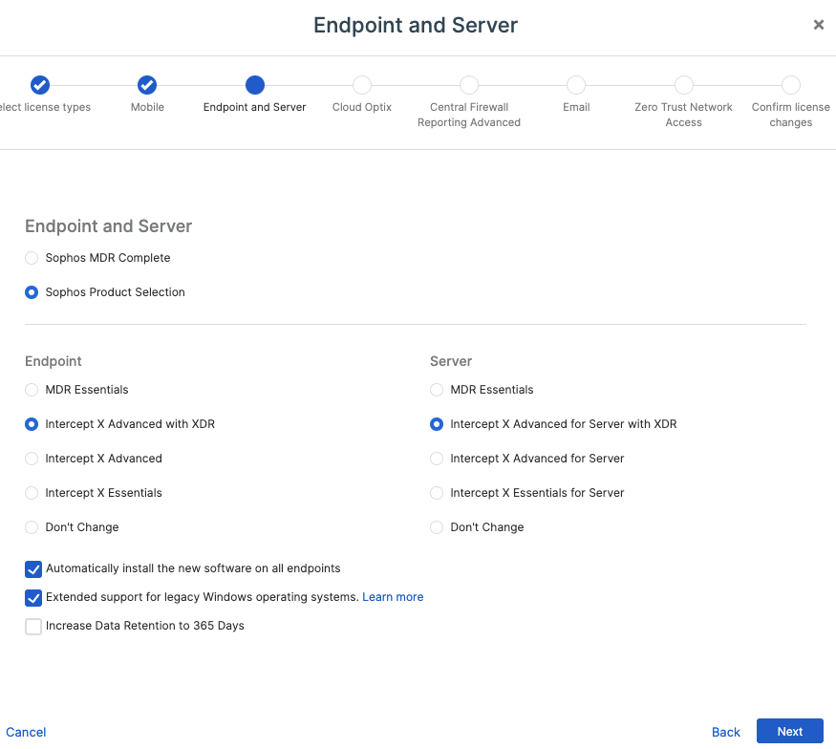Click the Cloud Optix step circle
The height and width of the screenshot is (749, 836).
click(x=362, y=85)
